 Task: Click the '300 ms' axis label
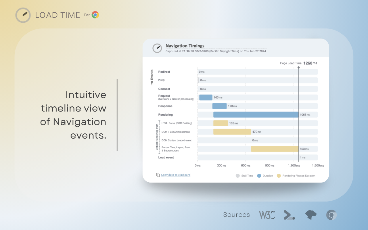(221, 166)
